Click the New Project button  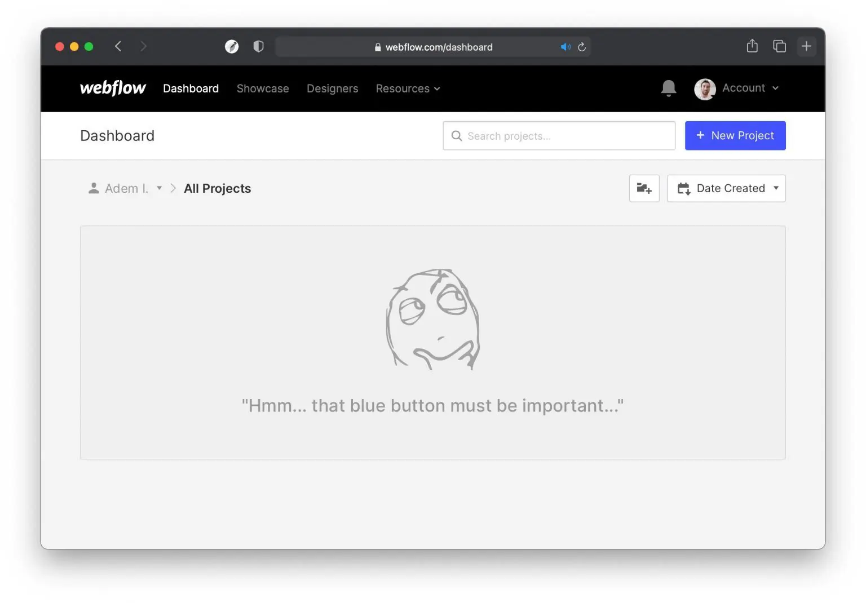point(735,136)
